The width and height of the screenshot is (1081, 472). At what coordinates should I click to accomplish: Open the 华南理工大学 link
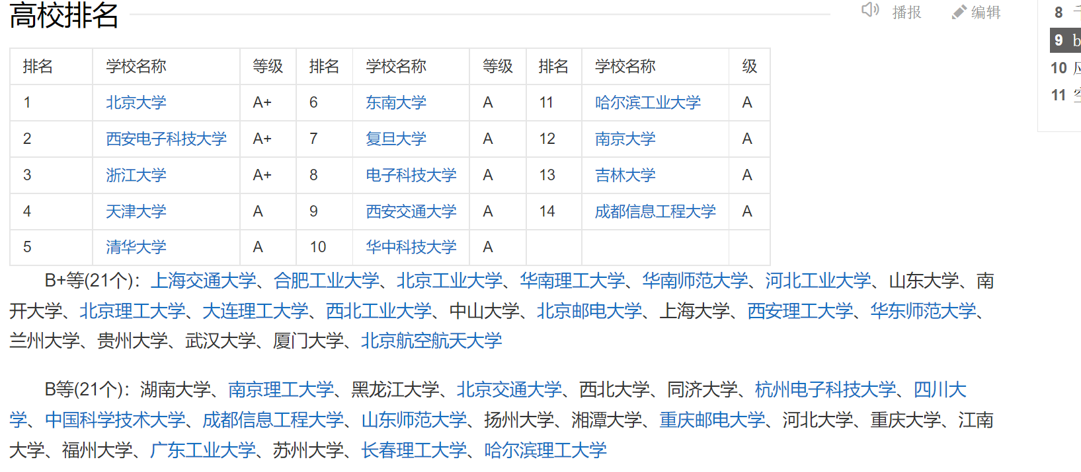click(573, 281)
